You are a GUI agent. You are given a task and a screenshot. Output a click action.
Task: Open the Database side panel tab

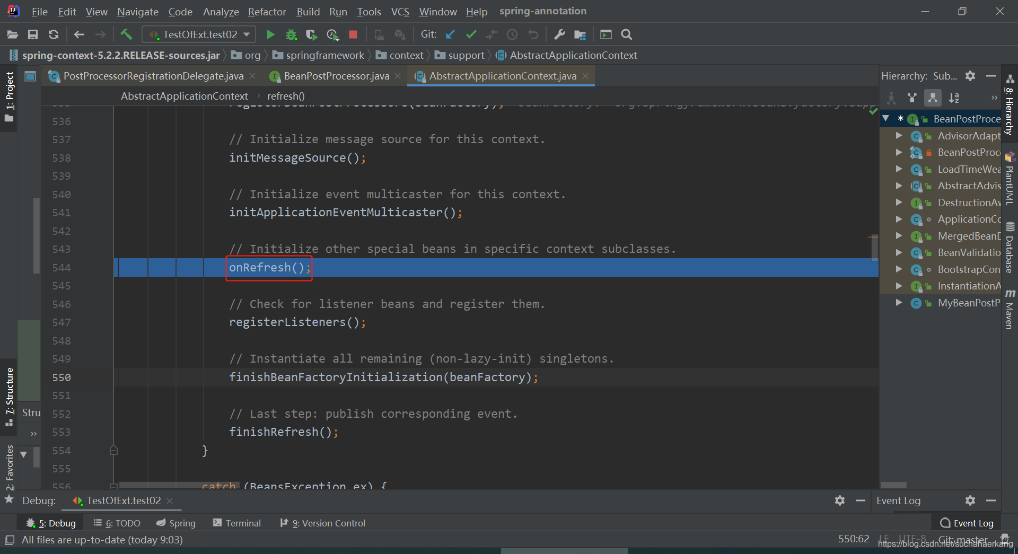1010,248
